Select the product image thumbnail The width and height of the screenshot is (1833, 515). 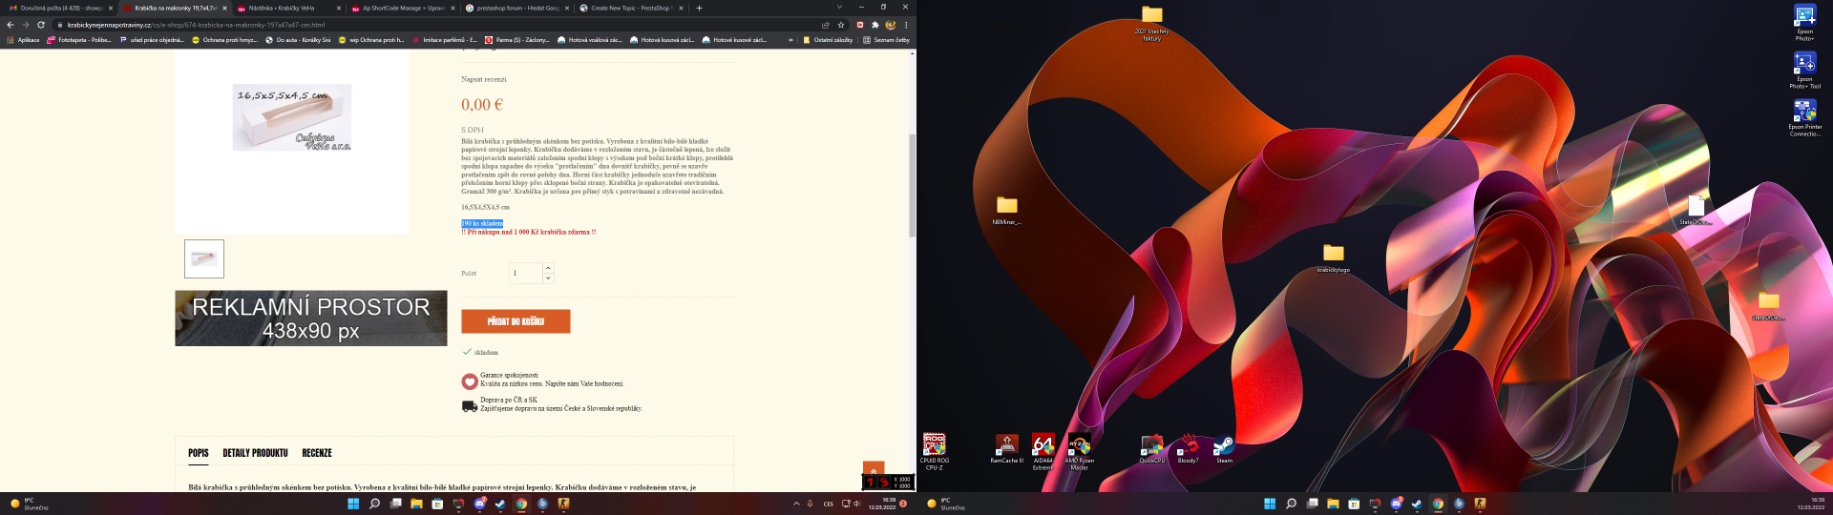[x=204, y=258]
